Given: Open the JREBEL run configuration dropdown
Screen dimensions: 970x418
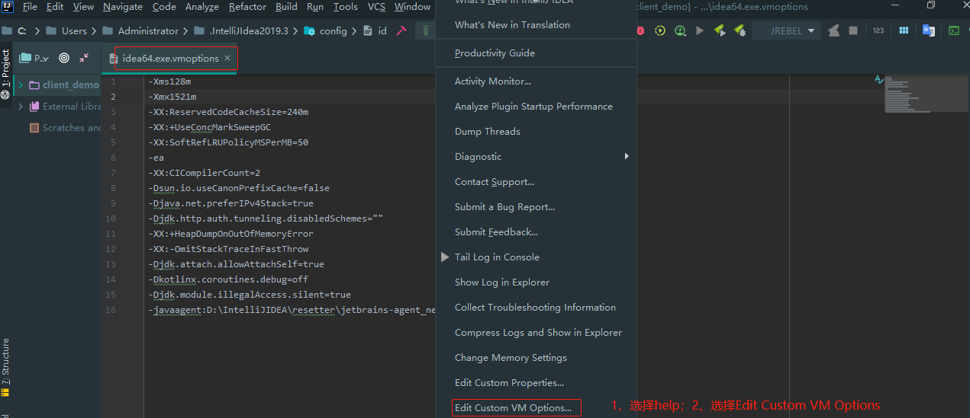Looking at the screenshot, I should (x=785, y=31).
